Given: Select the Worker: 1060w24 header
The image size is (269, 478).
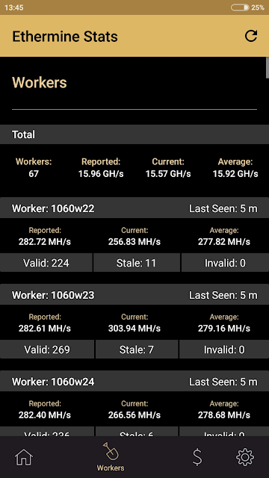Looking at the screenshot, I should click(134, 381).
